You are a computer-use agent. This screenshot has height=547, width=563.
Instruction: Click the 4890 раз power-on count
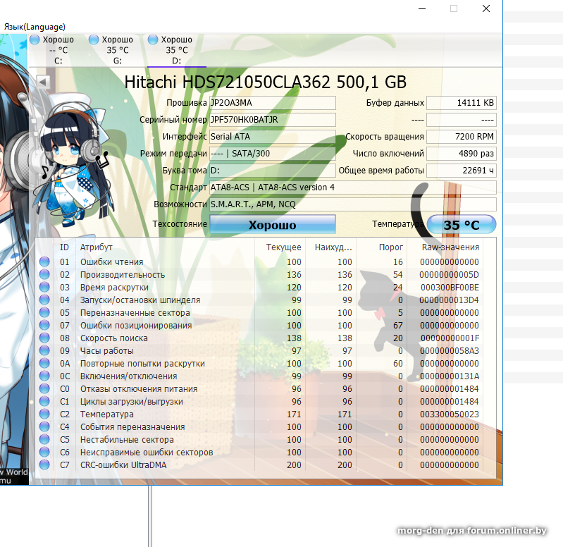coord(462,154)
